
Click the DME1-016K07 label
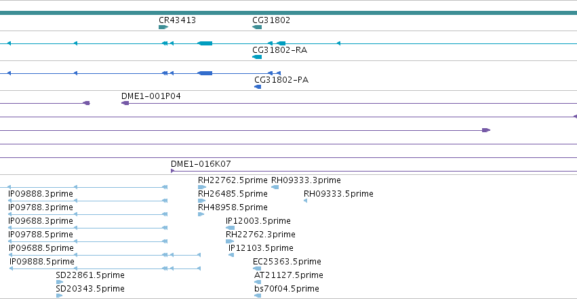tap(201, 163)
